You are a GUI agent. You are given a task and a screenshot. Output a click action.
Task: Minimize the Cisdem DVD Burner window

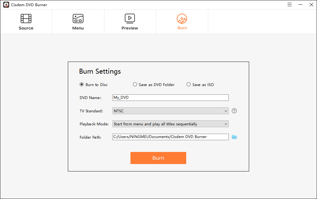[301, 5]
